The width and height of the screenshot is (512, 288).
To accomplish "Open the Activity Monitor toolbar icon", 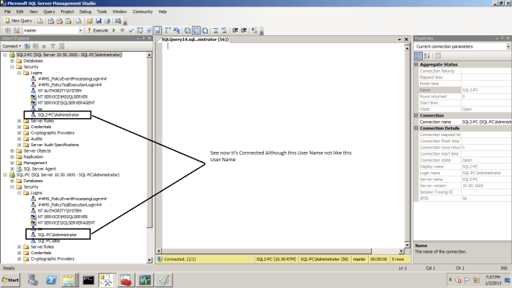I will (x=118, y=21).
